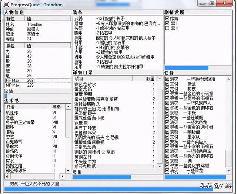Select the 手套 +14 镶钉的 皮革的 row
237x194 pixels.
[118, 48]
